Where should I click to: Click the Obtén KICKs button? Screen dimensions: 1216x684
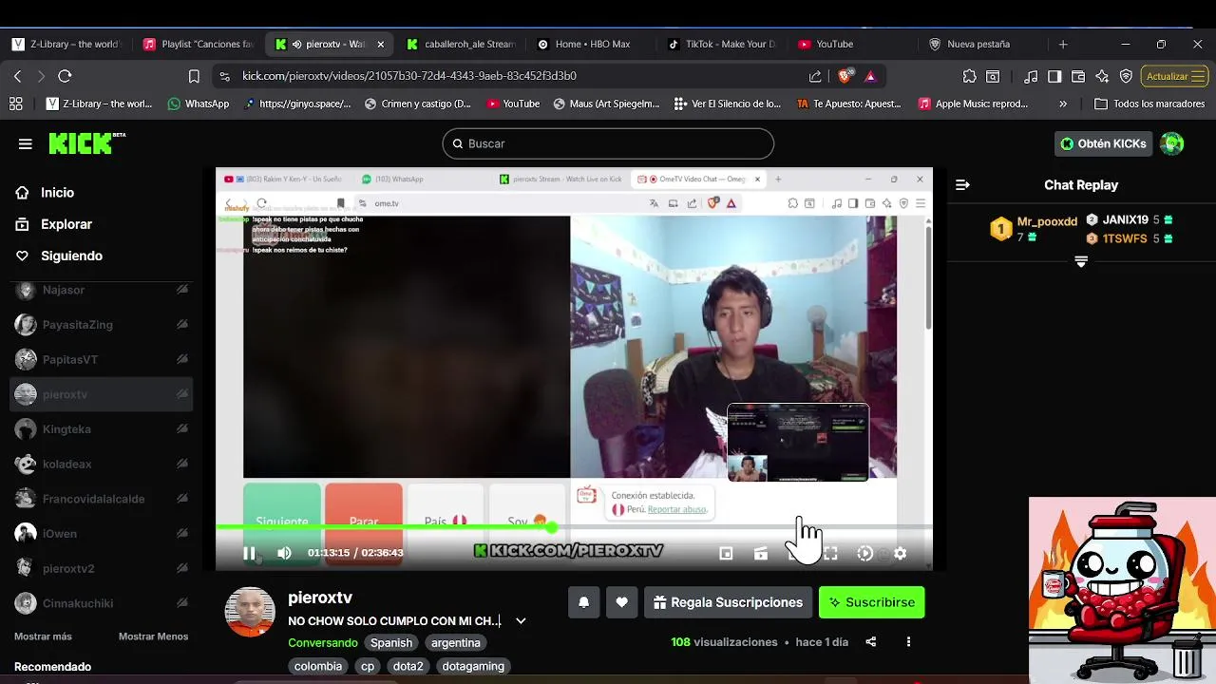pos(1103,143)
